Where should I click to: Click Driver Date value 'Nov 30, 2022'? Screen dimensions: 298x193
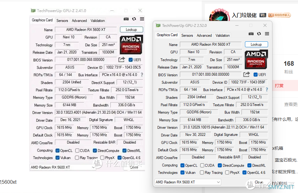195,135
